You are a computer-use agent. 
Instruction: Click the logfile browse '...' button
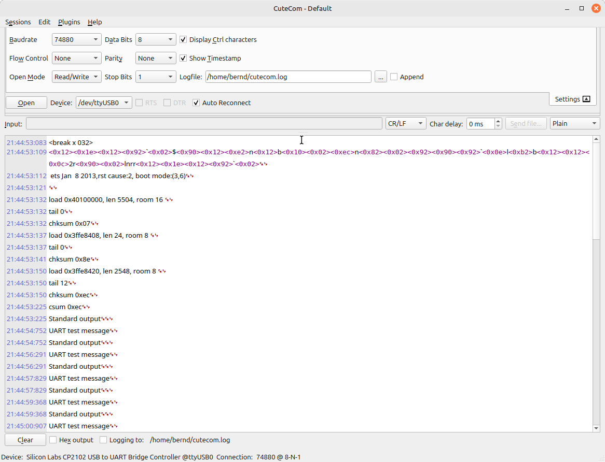[x=380, y=77]
